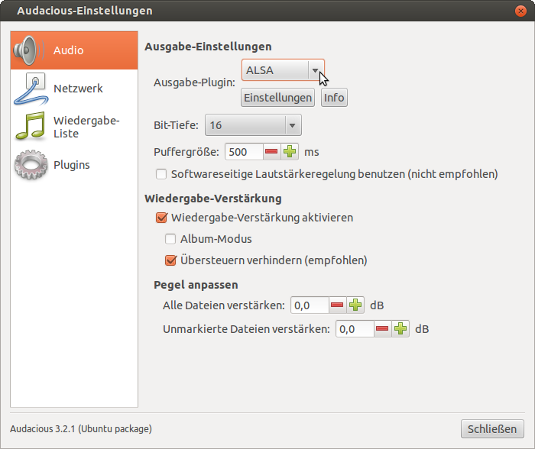This screenshot has height=449, width=535.
Task: Increase Puffergröße with the plus icon
Action: (x=290, y=151)
